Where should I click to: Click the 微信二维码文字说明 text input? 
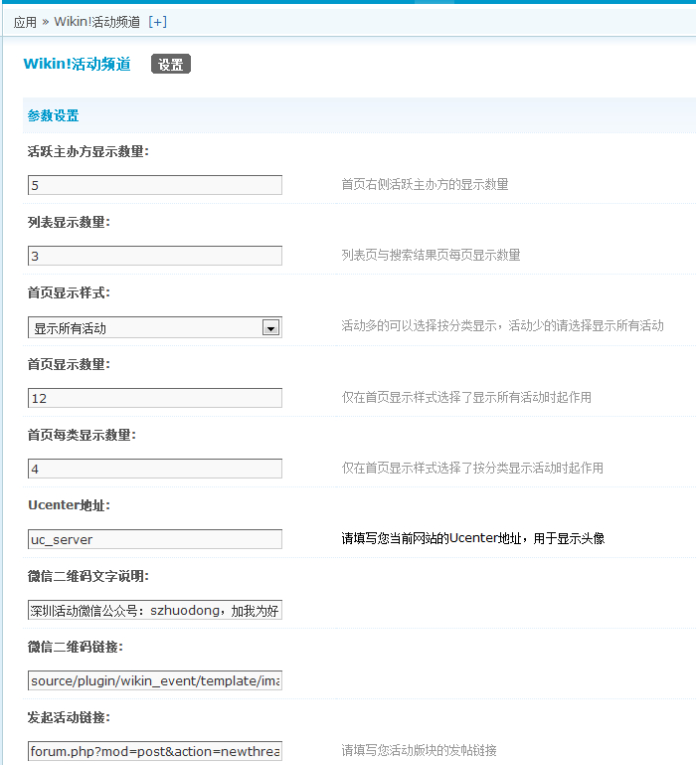coord(155,610)
